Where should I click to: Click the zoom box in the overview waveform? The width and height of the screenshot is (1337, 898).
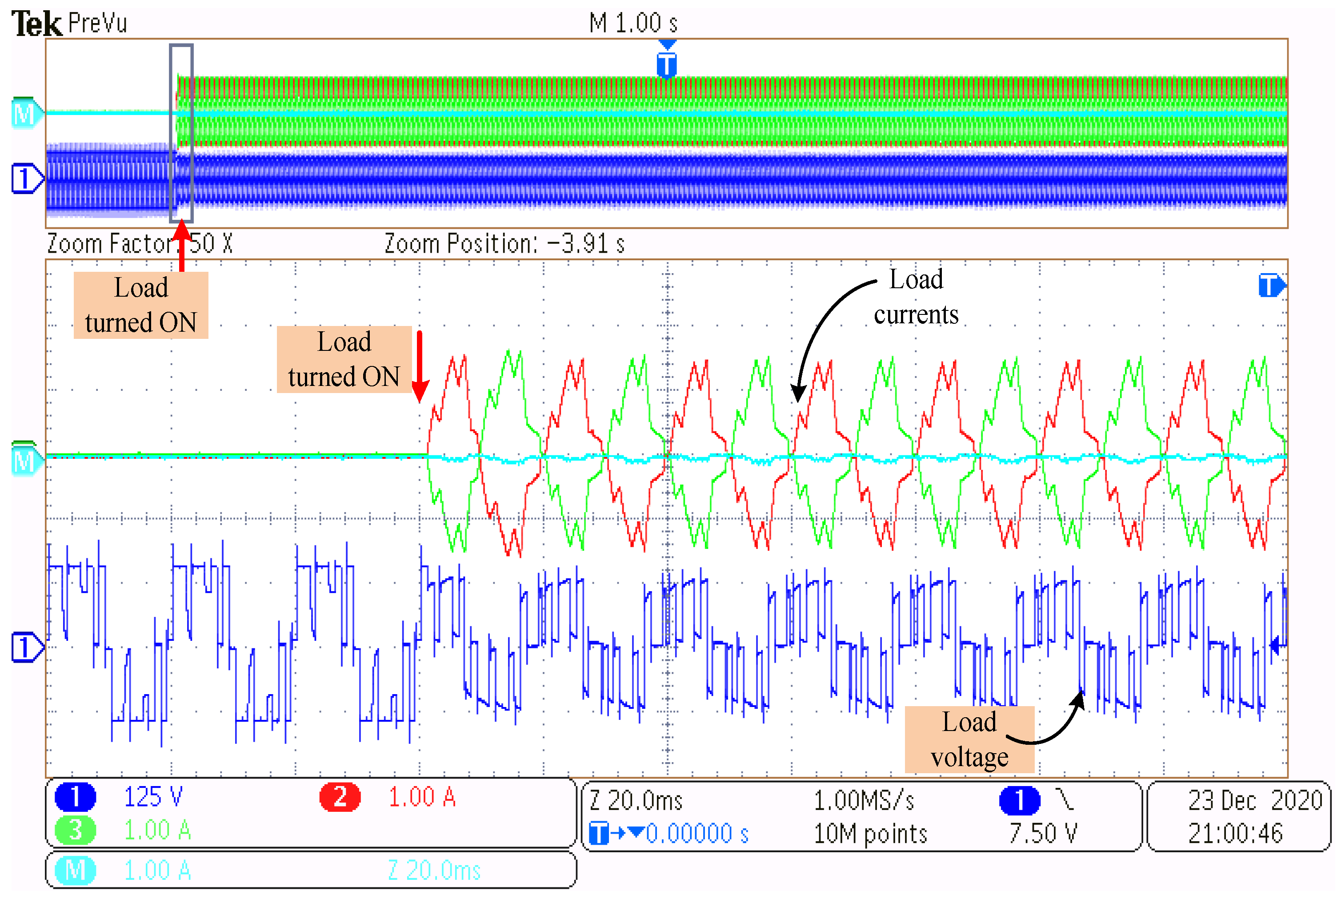click(181, 133)
